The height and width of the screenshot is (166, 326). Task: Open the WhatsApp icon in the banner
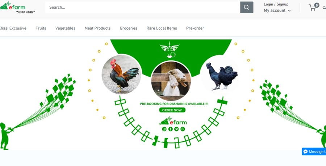point(183,129)
